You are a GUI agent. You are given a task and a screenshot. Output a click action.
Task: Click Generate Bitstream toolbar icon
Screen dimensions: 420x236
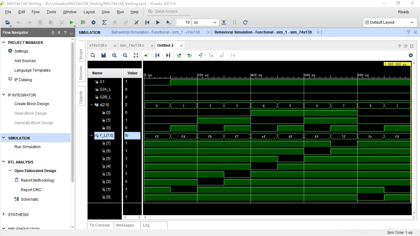(x=82, y=22)
